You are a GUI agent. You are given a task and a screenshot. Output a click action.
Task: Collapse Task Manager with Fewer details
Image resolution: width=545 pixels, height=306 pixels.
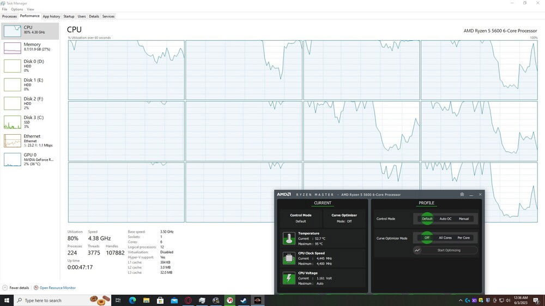pos(16,288)
